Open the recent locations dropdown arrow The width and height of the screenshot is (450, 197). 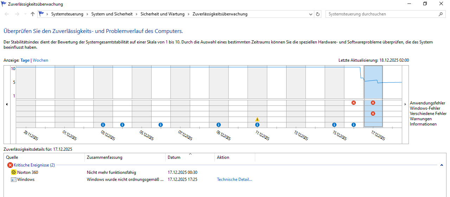(x=25, y=14)
